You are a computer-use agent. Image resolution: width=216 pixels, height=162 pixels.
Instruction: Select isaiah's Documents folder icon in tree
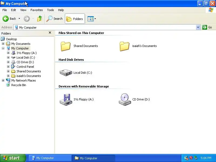(x=13, y=76)
